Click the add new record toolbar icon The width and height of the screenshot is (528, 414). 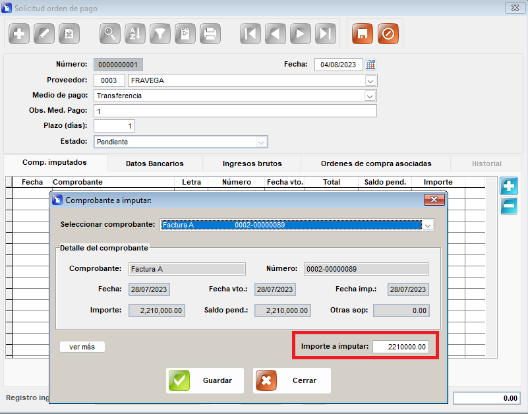pos(19,34)
